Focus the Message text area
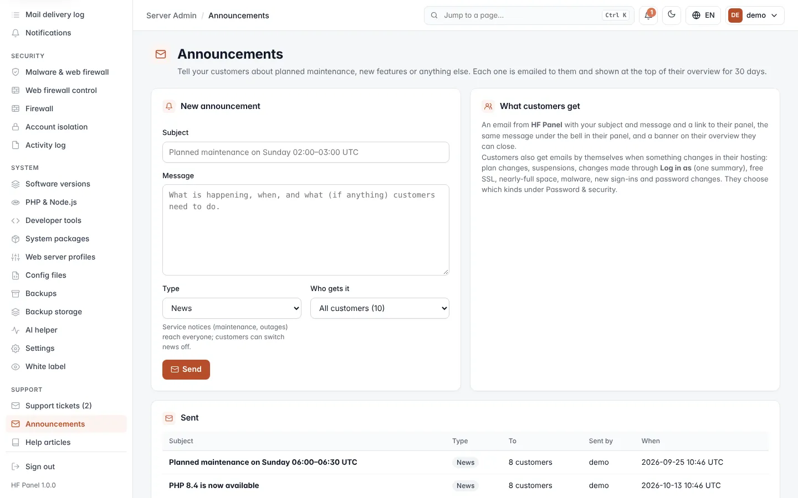This screenshot has height=498, width=798. tap(306, 230)
